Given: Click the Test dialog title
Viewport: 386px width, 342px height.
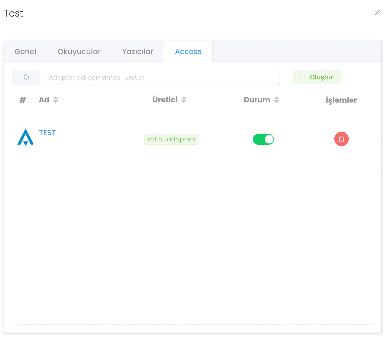Looking at the screenshot, I should point(14,13).
